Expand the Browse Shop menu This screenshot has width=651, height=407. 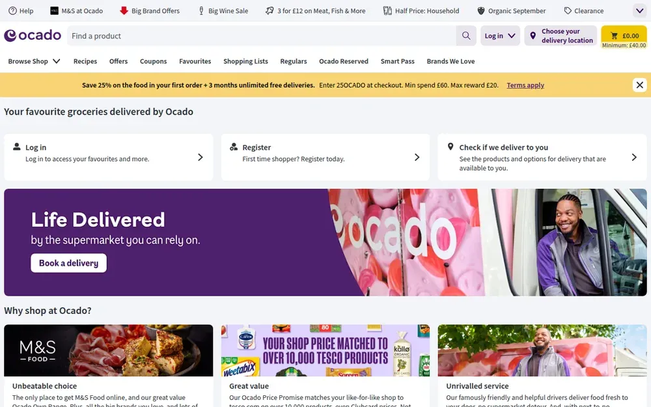pyautogui.click(x=34, y=61)
